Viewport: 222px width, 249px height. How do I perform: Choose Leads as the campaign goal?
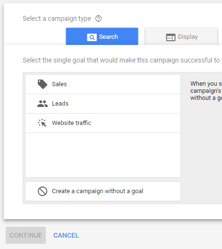pyautogui.click(x=103, y=104)
